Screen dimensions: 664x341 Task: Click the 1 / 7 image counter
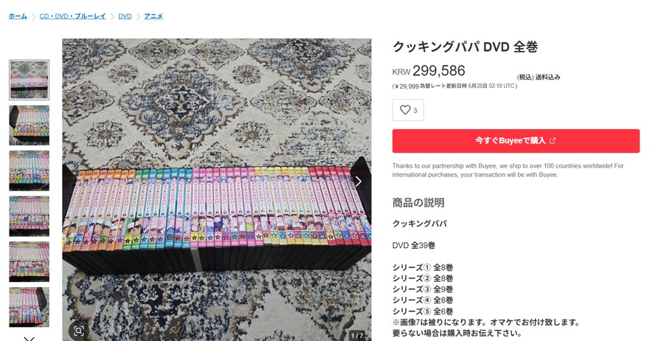coord(356,336)
